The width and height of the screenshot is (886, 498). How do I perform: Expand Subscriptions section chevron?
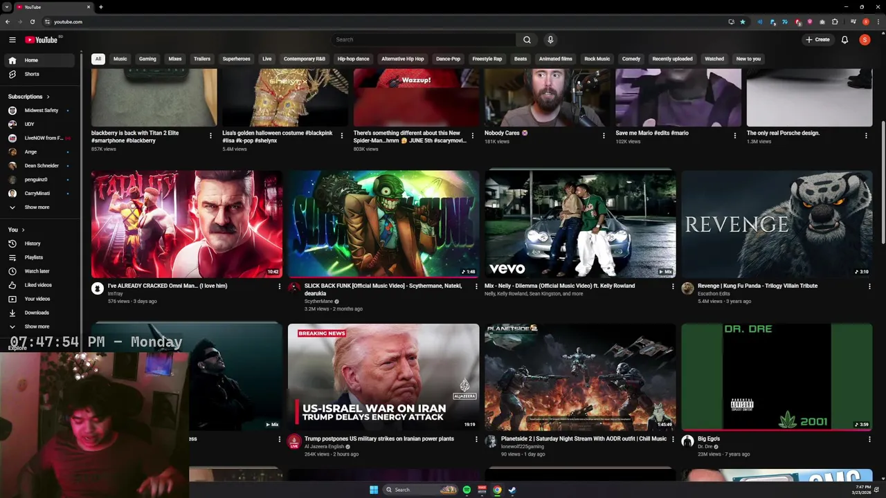pyautogui.click(x=48, y=97)
